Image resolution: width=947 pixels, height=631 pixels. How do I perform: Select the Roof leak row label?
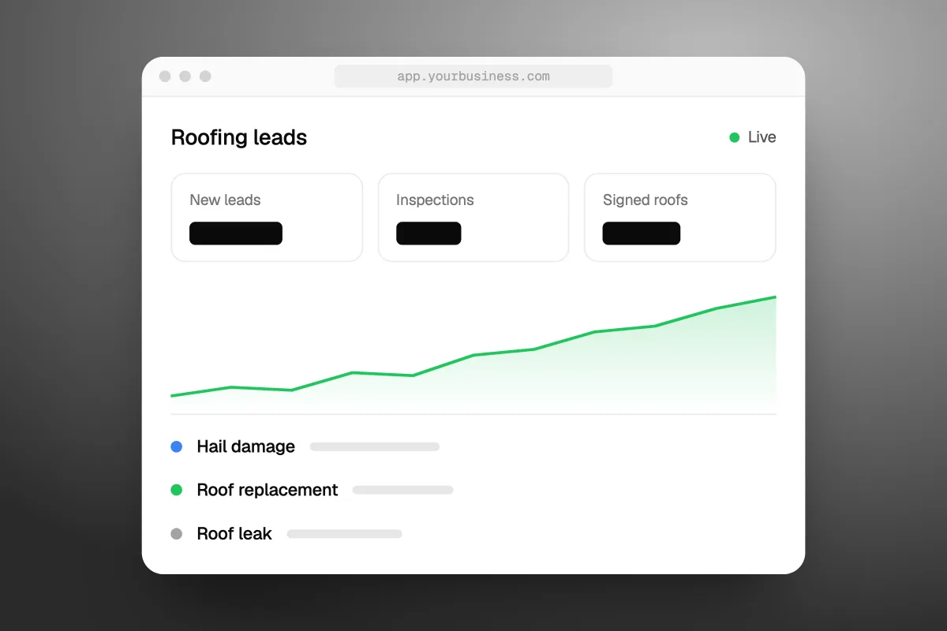(234, 534)
